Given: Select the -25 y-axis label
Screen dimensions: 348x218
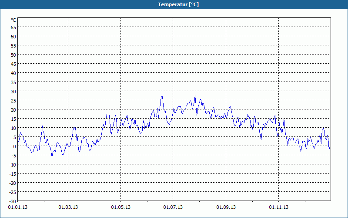Looking at the screenshot, I should [13, 192].
